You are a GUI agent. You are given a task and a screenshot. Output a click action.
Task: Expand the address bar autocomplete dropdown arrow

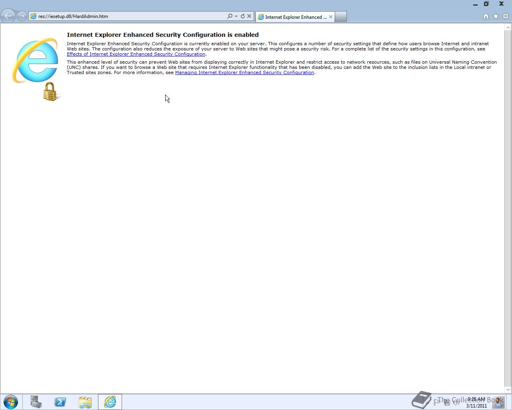tap(236, 16)
